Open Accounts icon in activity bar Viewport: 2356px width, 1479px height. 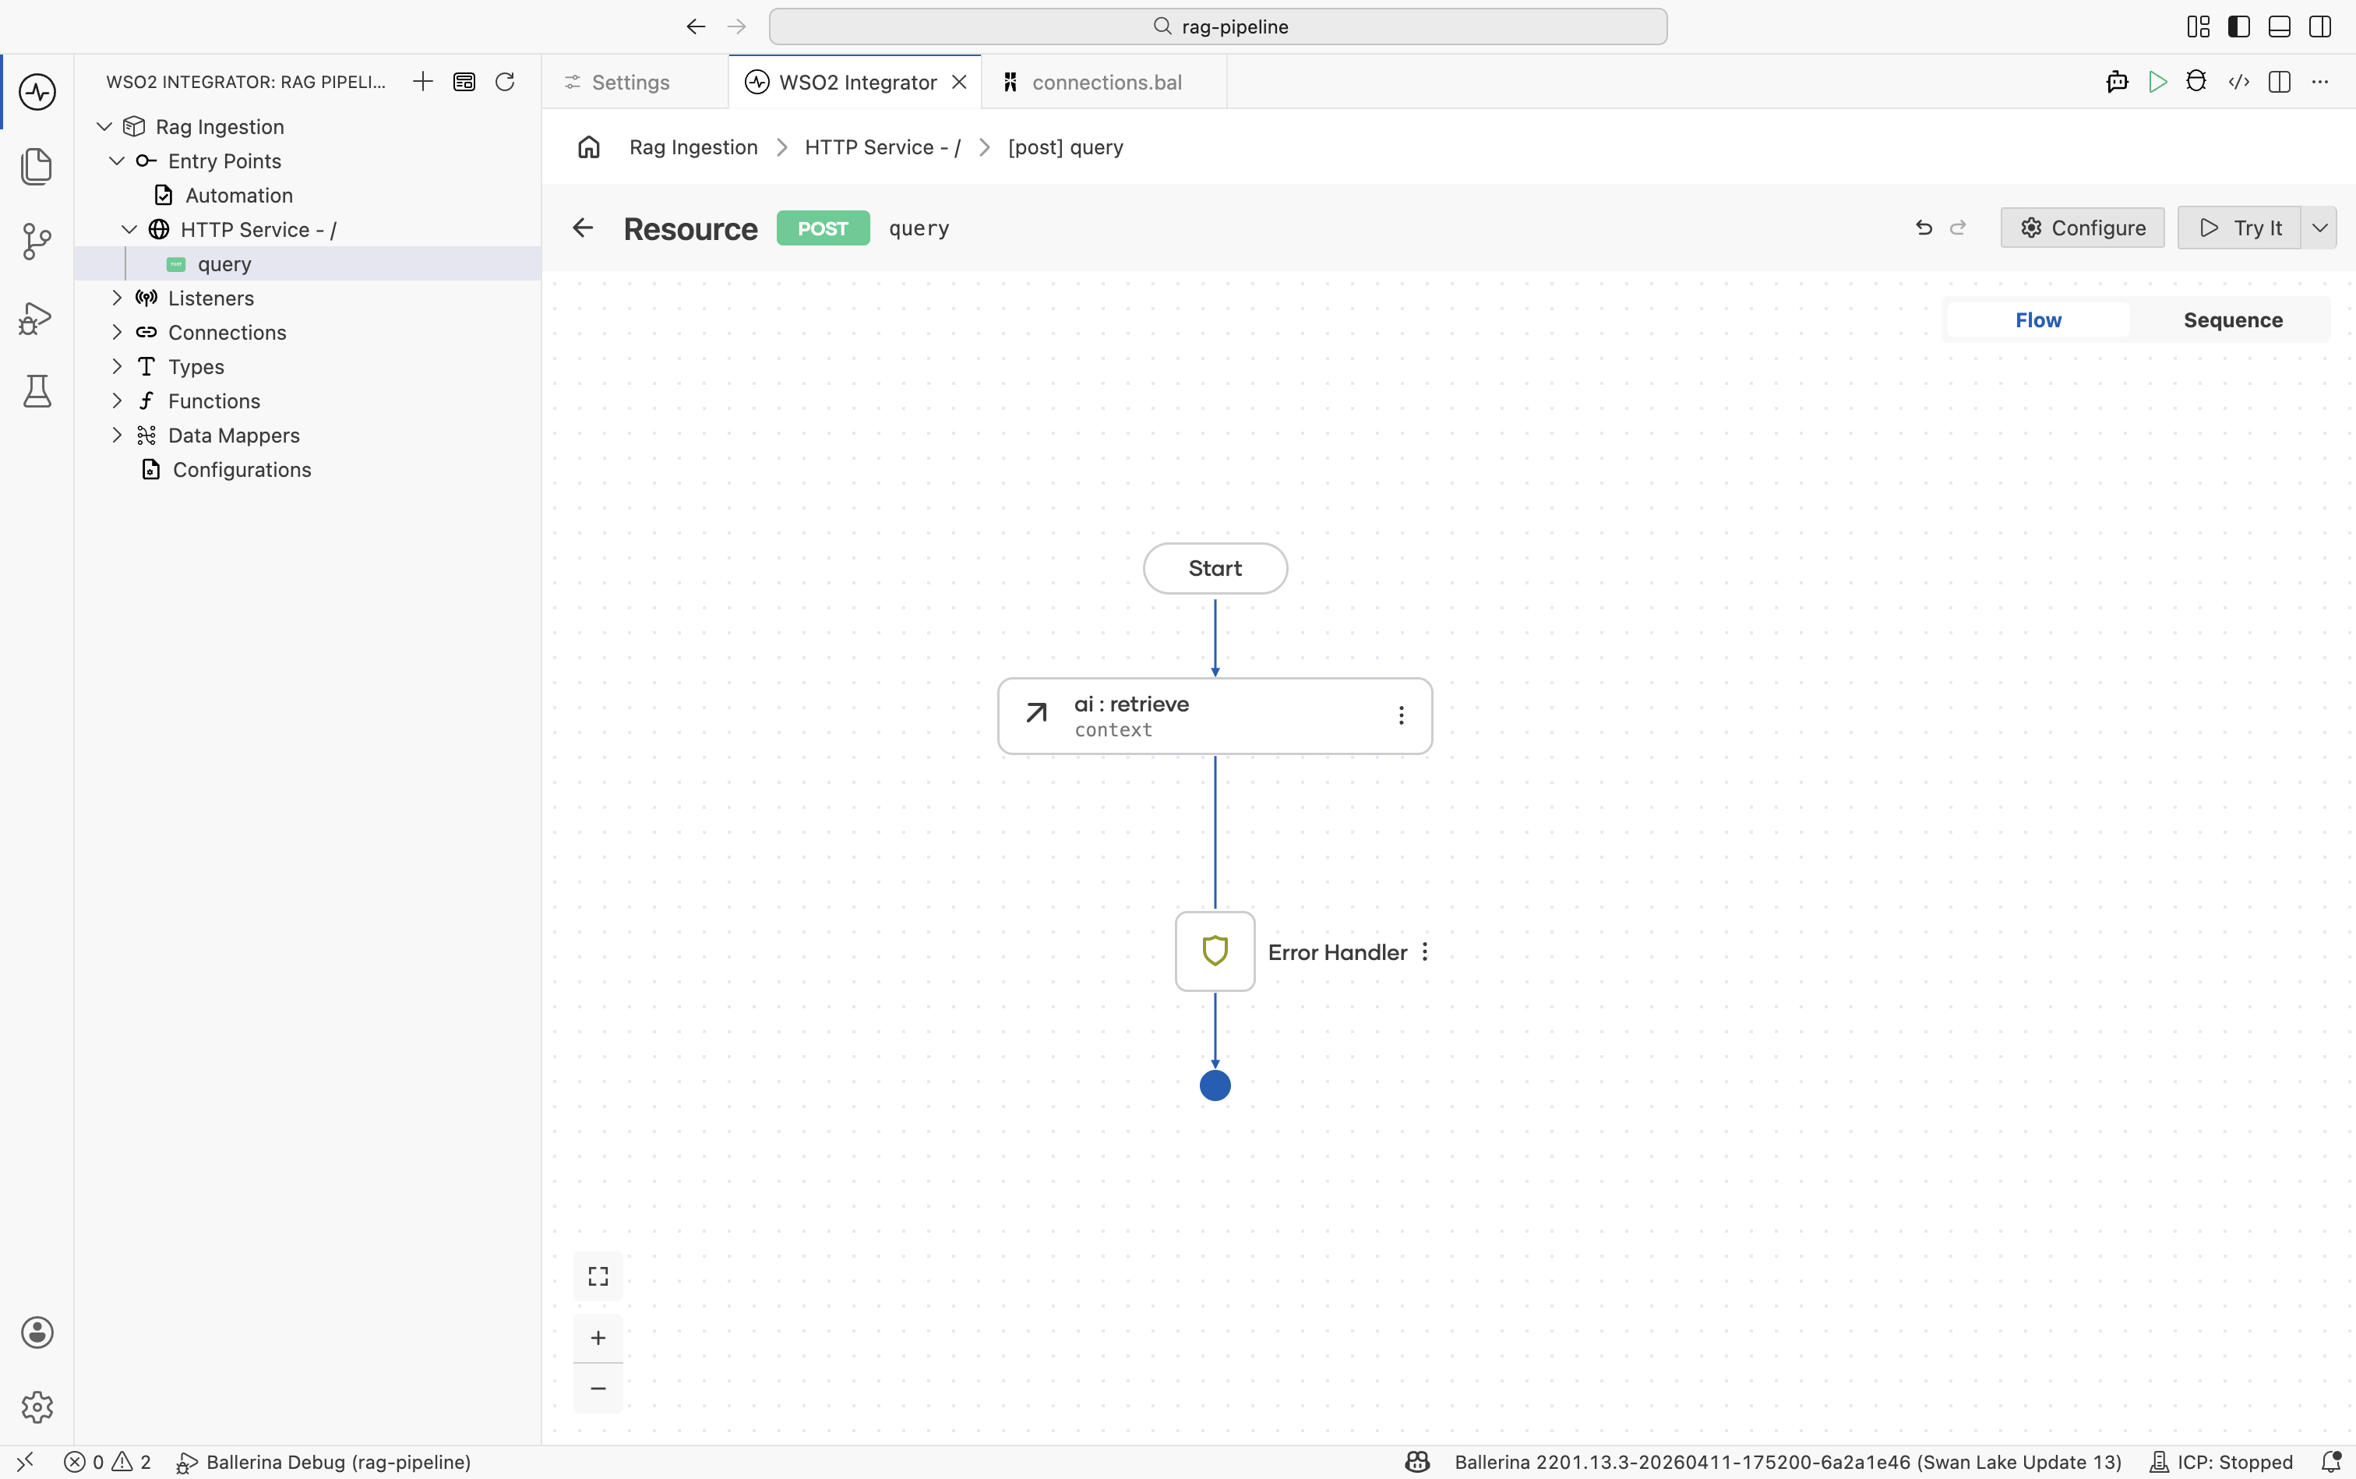pos(37,1333)
